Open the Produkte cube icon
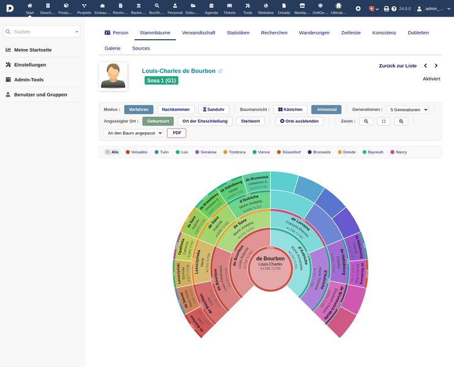The image size is (454, 367). [66, 6]
